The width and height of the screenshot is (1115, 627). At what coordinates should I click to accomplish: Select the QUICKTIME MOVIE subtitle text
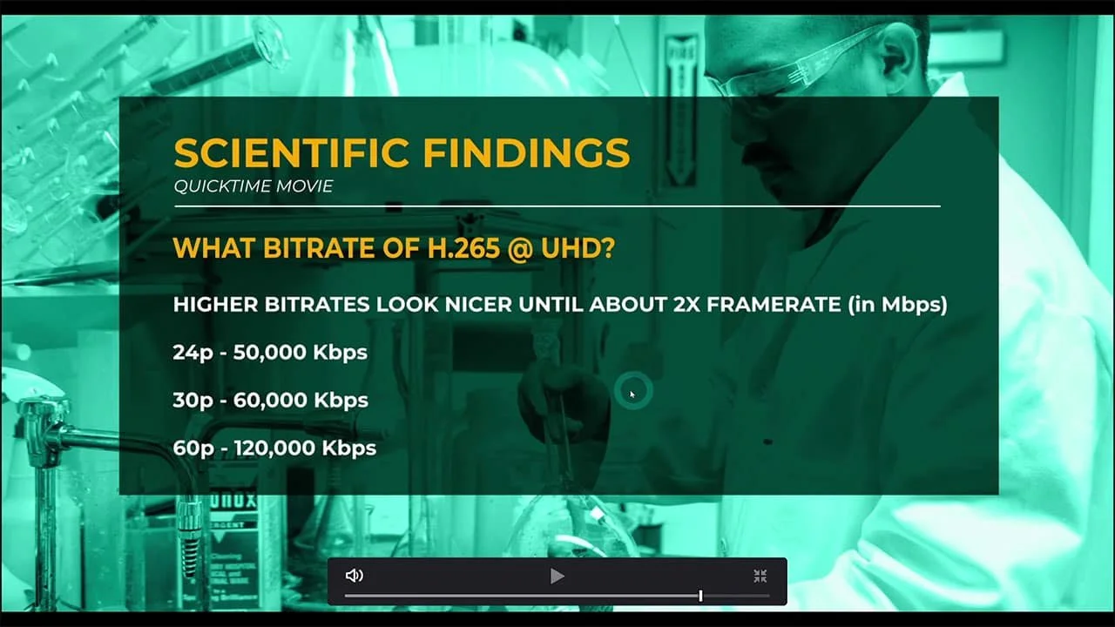(253, 185)
